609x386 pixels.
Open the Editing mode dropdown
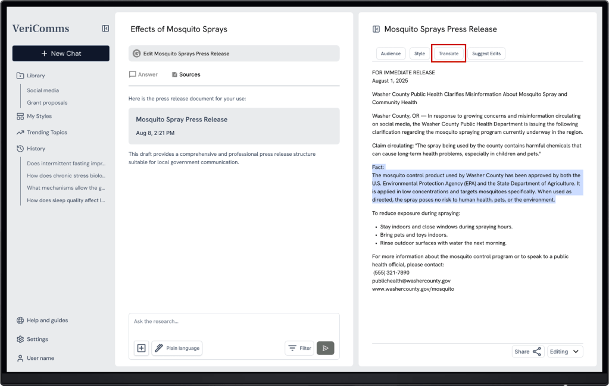[x=564, y=352]
